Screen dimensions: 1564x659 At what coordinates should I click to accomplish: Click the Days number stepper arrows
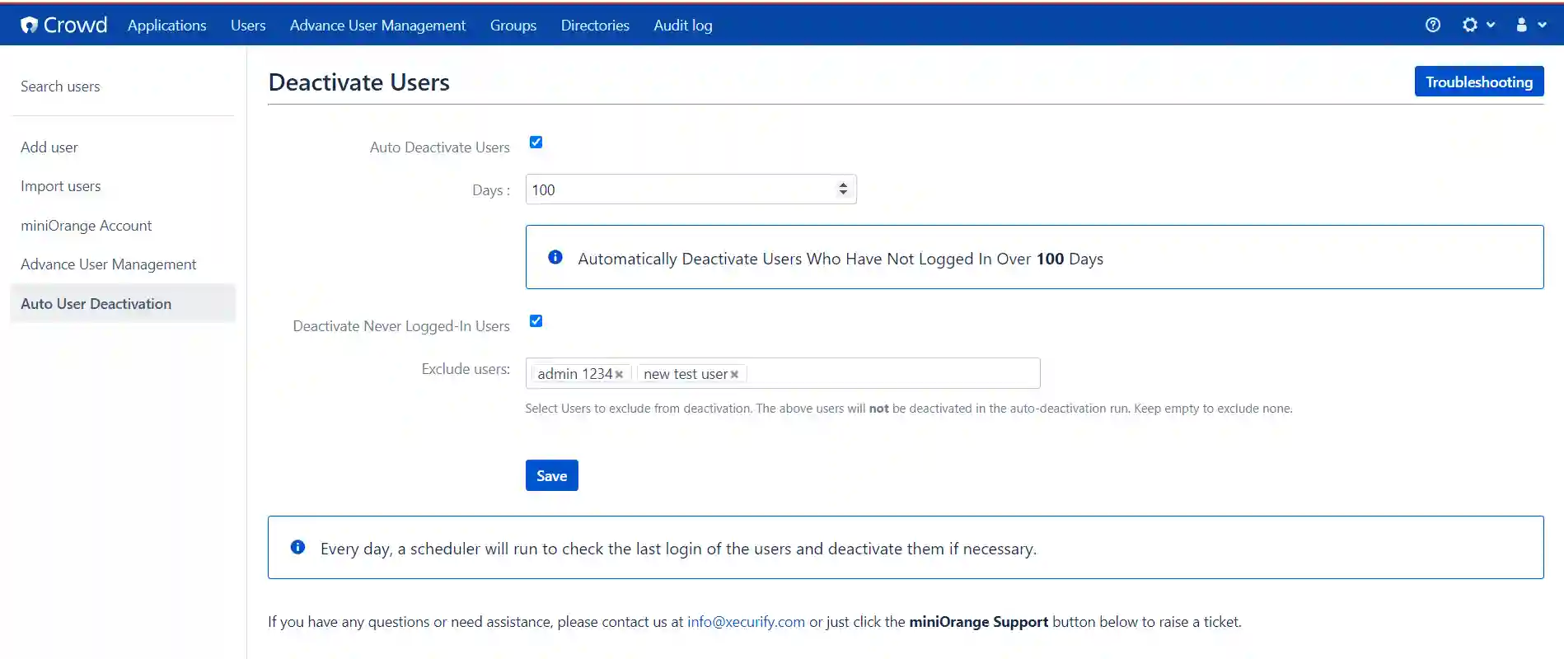click(843, 189)
